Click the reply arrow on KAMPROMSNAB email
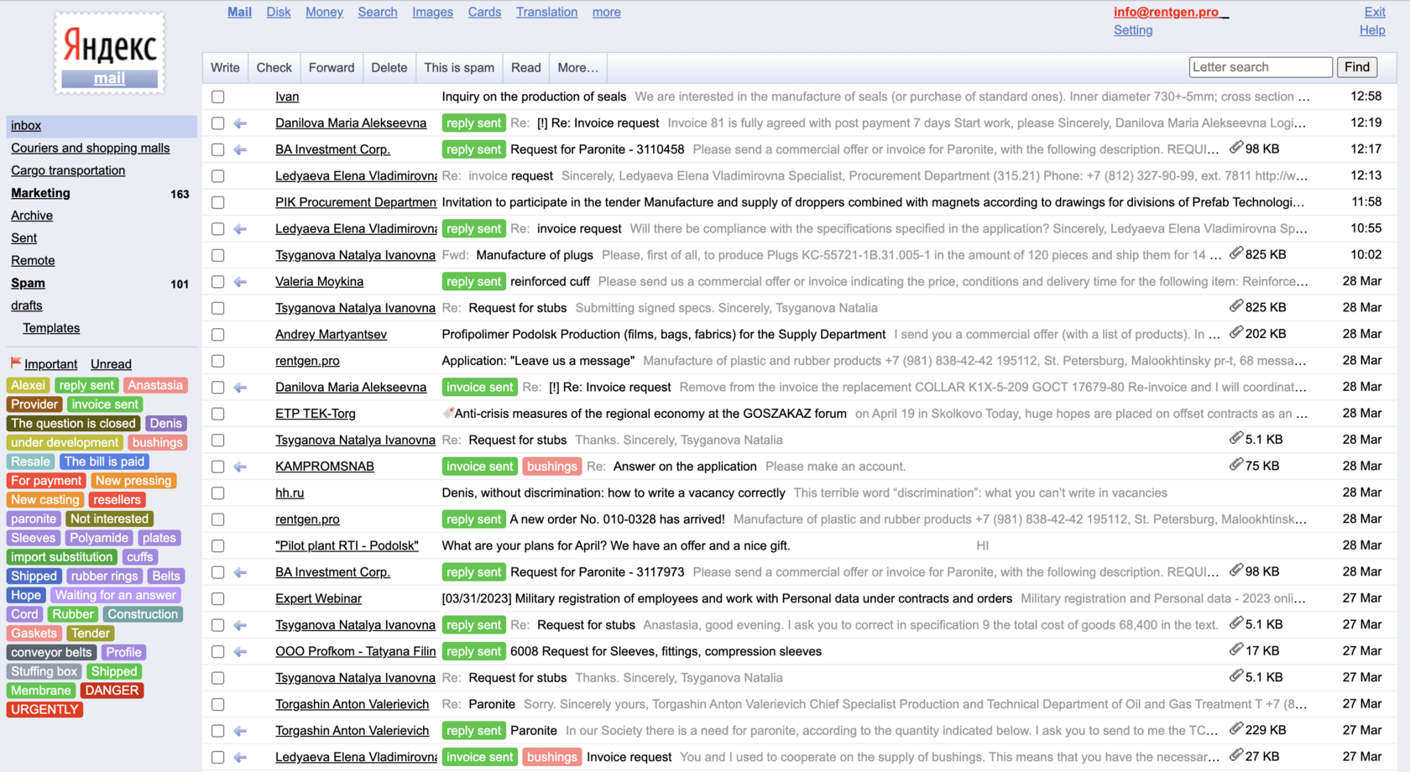1410x772 pixels. pos(240,467)
